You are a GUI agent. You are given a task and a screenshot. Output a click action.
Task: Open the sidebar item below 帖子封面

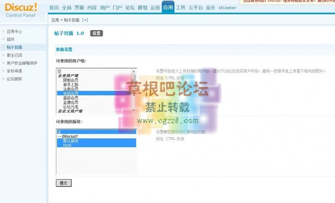pos(15,55)
